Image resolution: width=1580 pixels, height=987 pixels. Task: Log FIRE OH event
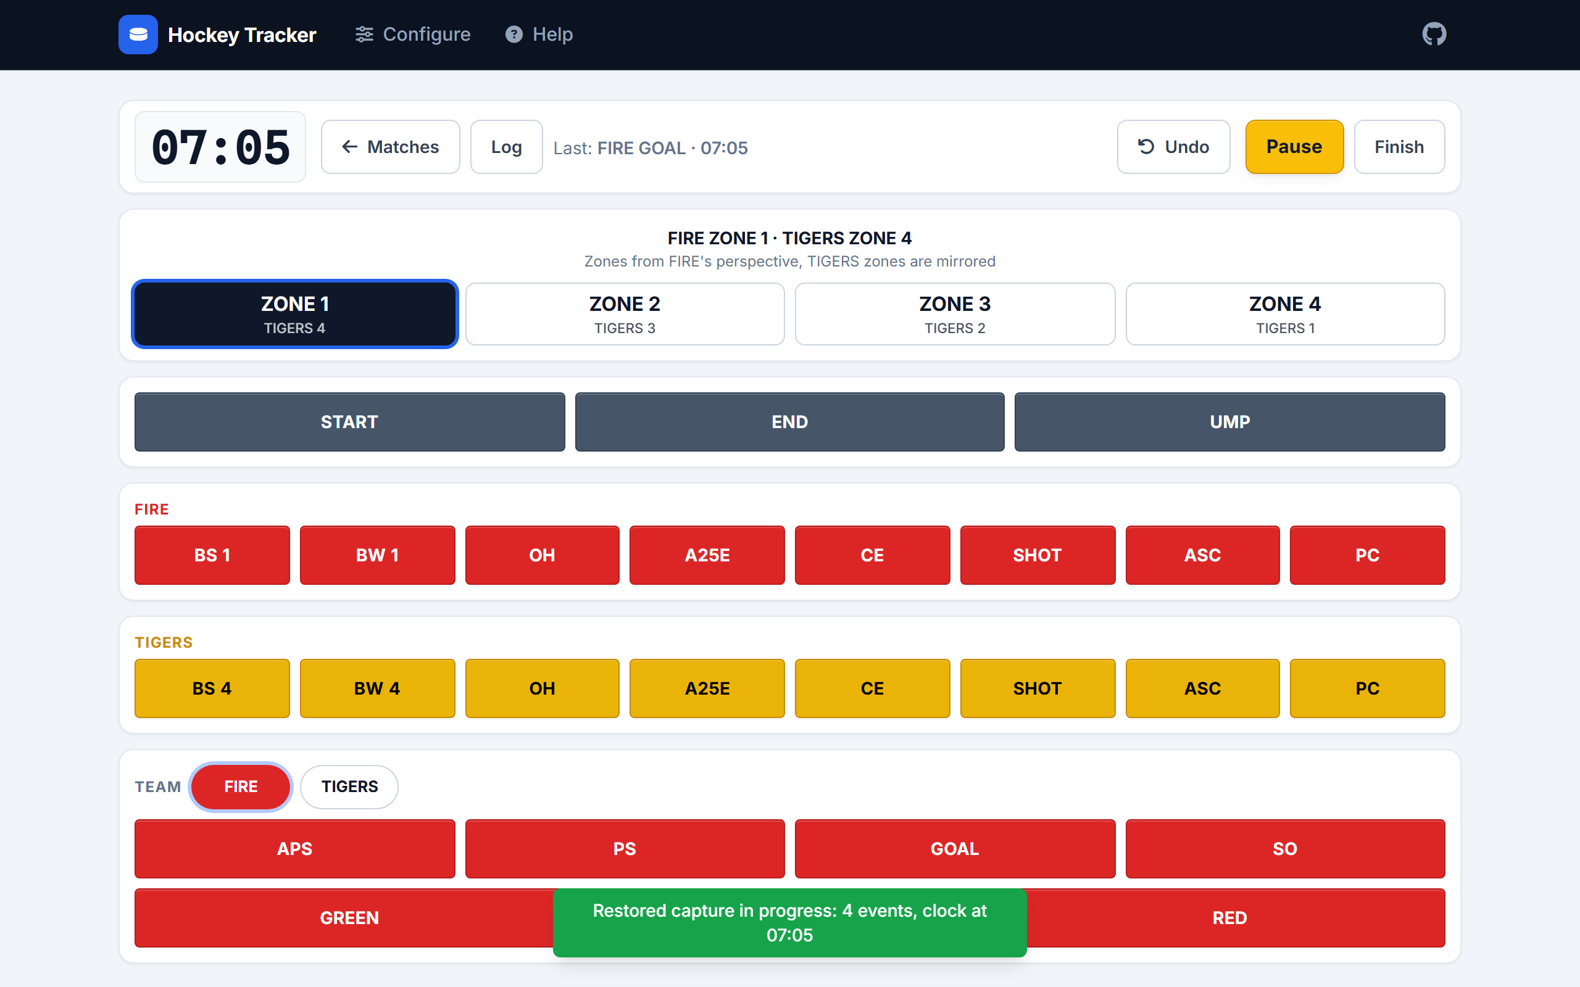pos(542,555)
